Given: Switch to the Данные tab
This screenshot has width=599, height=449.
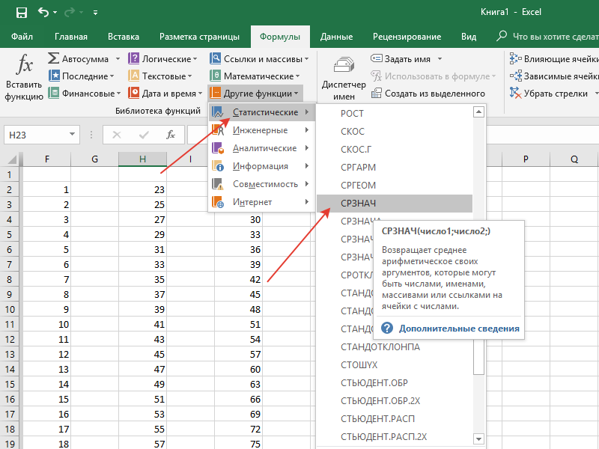Looking at the screenshot, I should [336, 37].
